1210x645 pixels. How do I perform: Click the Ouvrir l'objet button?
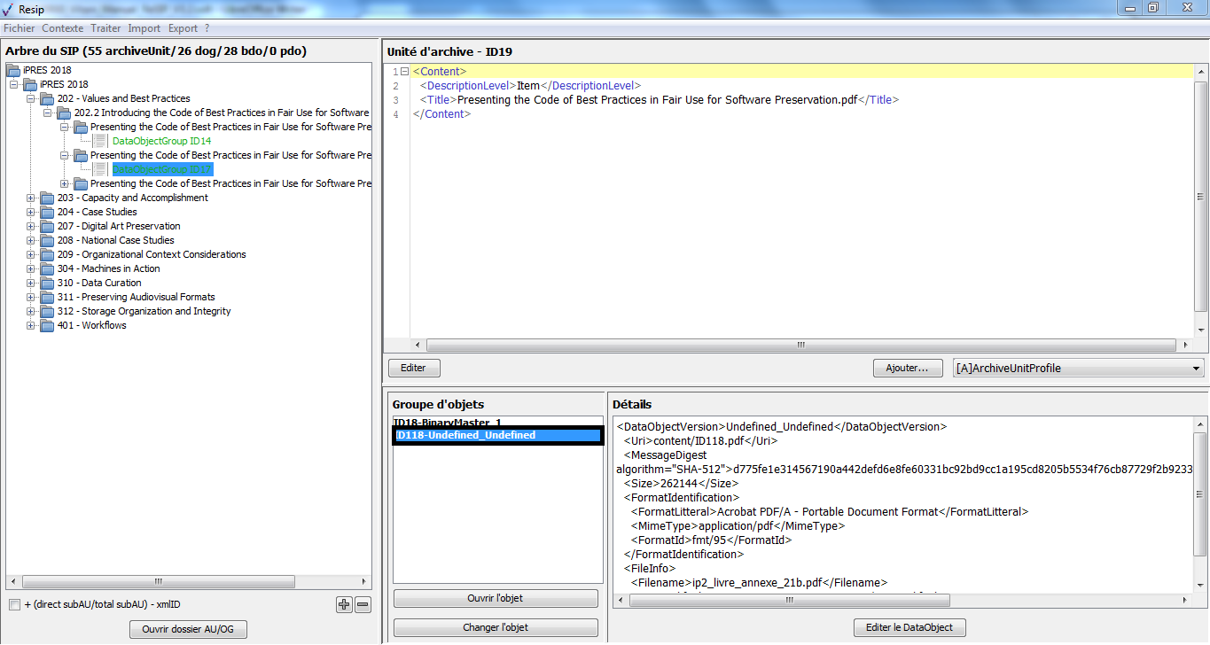coord(496,598)
